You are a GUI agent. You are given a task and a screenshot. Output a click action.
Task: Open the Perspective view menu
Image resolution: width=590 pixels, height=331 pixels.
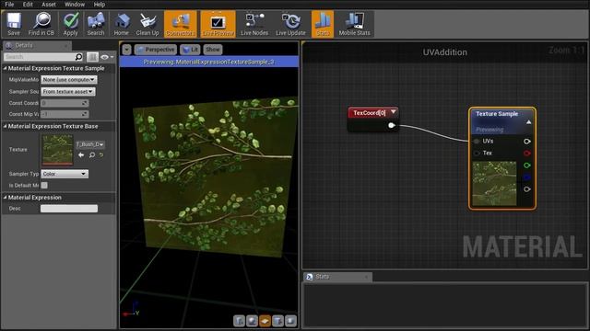point(156,50)
